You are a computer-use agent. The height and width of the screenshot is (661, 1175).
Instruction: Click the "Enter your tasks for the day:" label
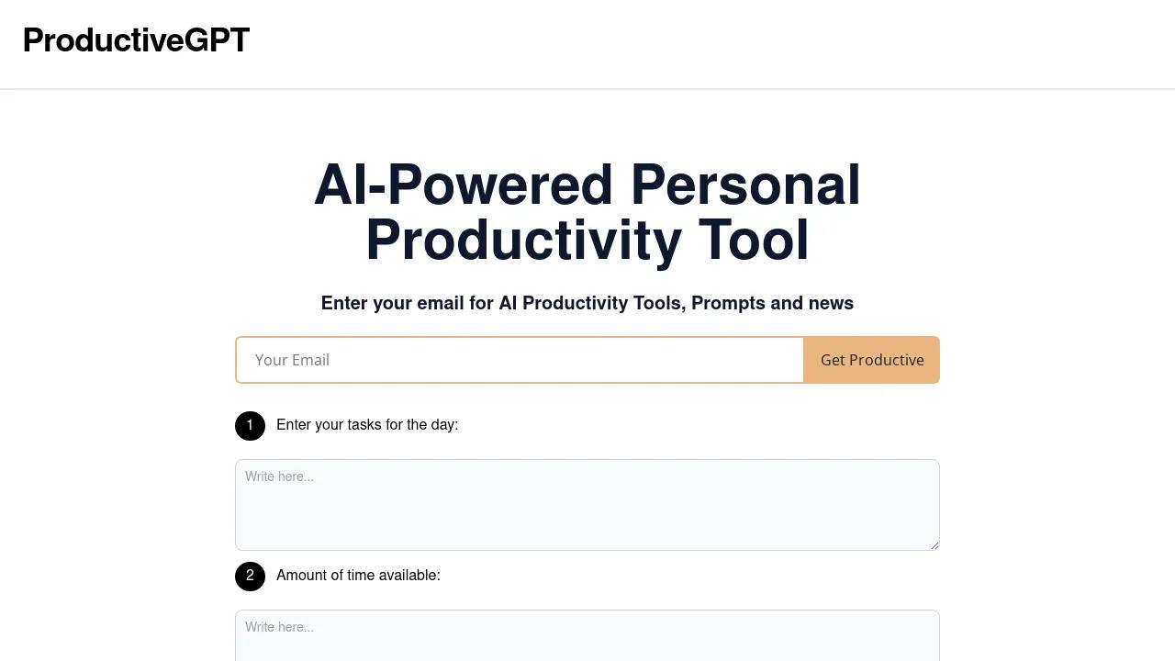pyautogui.click(x=367, y=425)
